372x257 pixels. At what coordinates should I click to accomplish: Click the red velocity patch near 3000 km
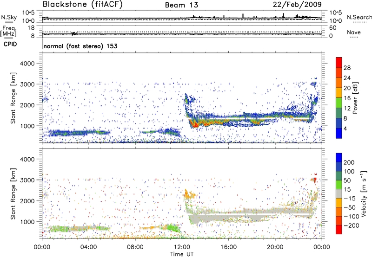315,180
